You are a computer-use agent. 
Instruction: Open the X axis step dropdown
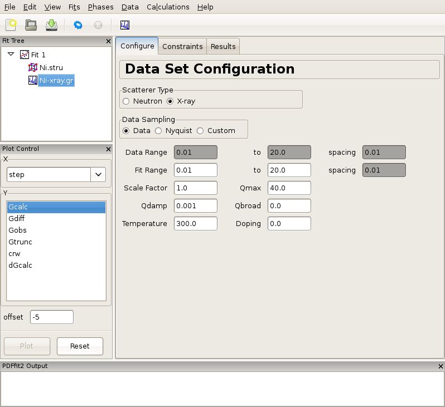[98, 174]
